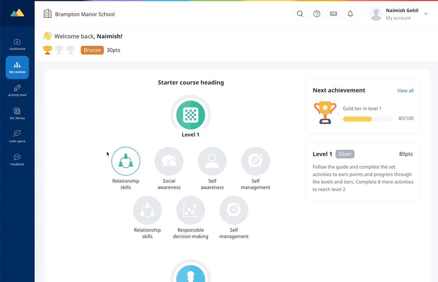Click the Gold tier in level 1 text
The width and height of the screenshot is (438, 282).
click(362, 108)
